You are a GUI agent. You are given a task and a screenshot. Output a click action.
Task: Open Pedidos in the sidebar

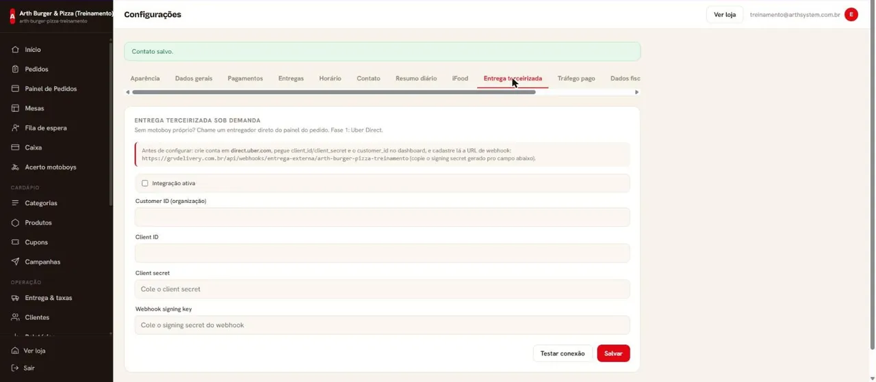tap(36, 69)
